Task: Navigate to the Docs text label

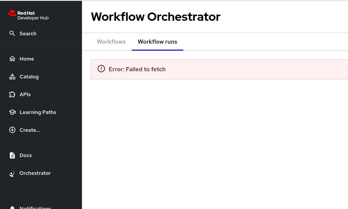Action: click(x=26, y=155)
